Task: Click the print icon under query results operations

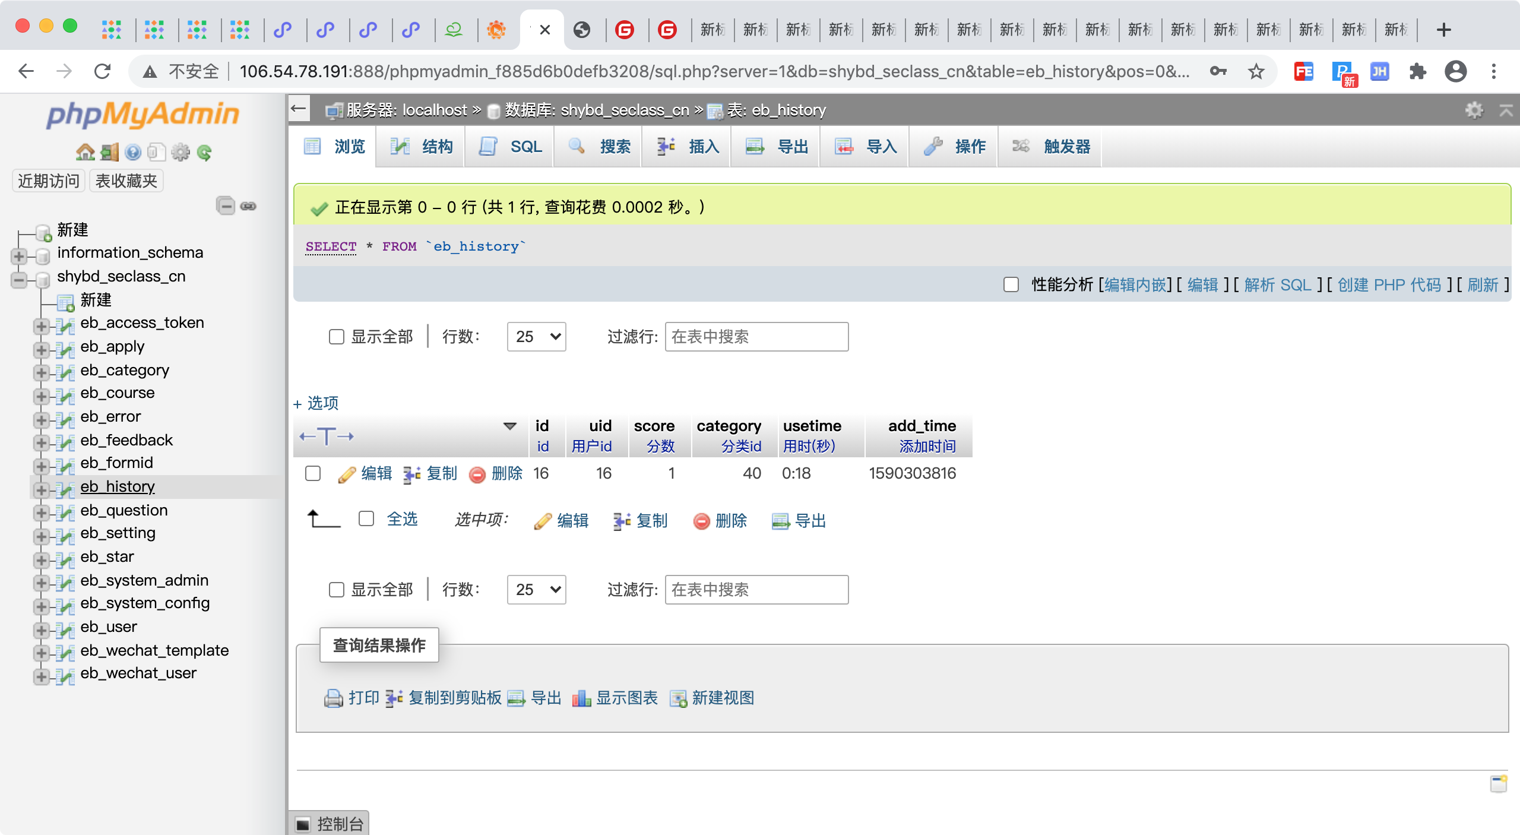Action: (x=334, y=698)
